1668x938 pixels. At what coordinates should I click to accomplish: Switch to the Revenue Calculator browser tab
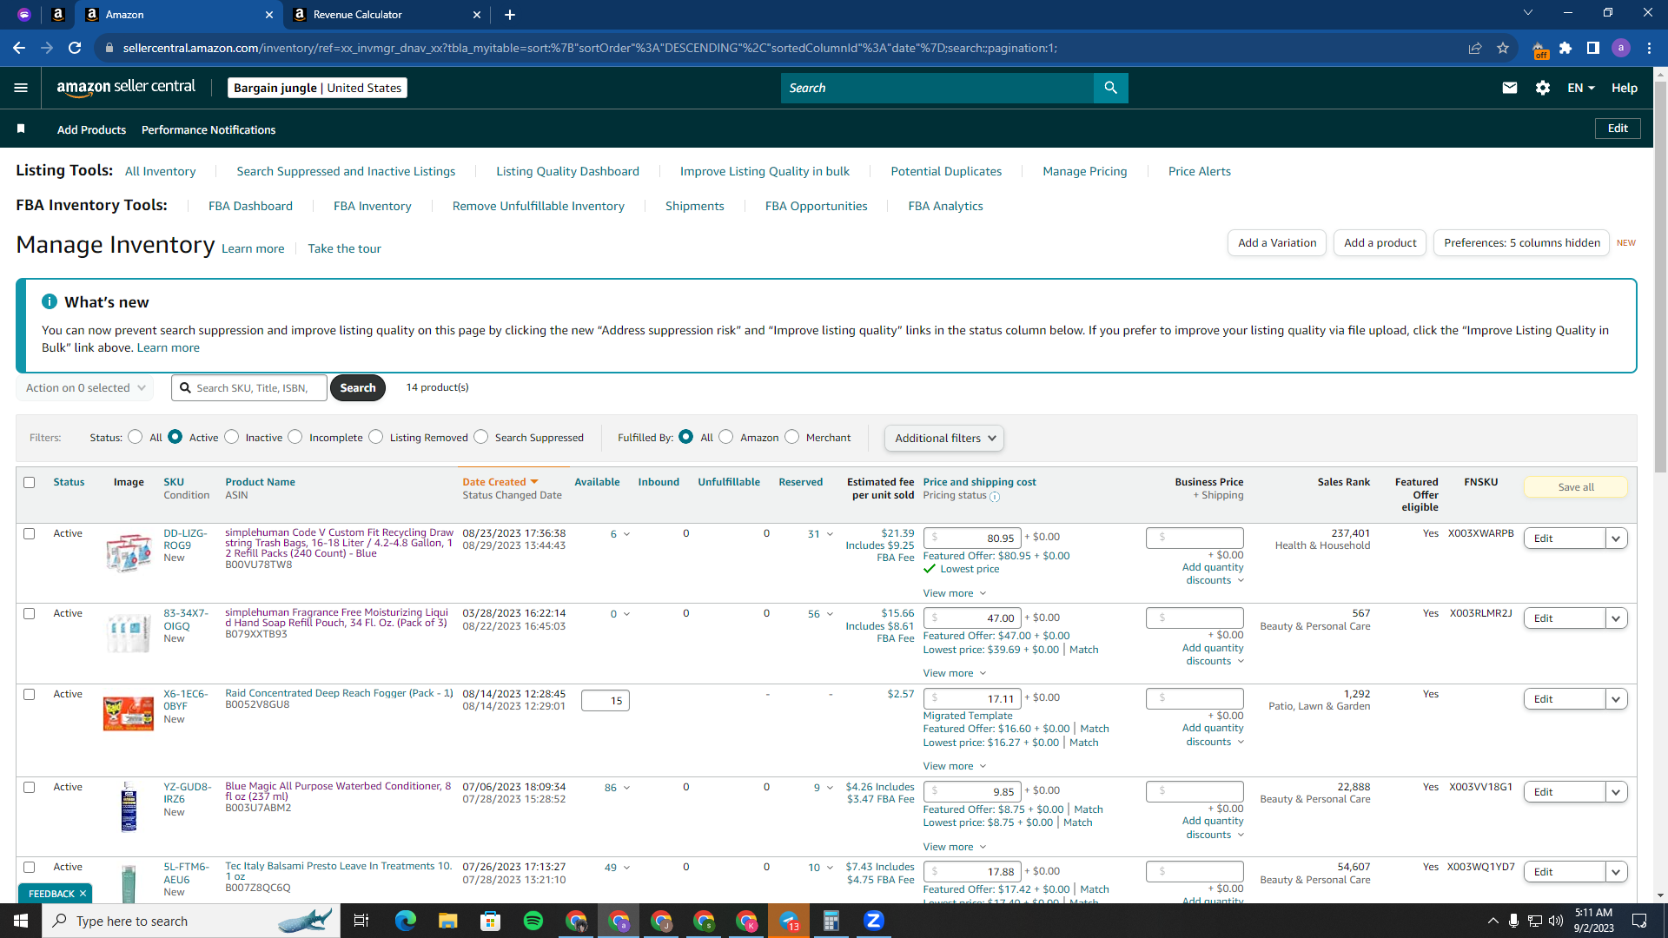click(x=386, y=15)
